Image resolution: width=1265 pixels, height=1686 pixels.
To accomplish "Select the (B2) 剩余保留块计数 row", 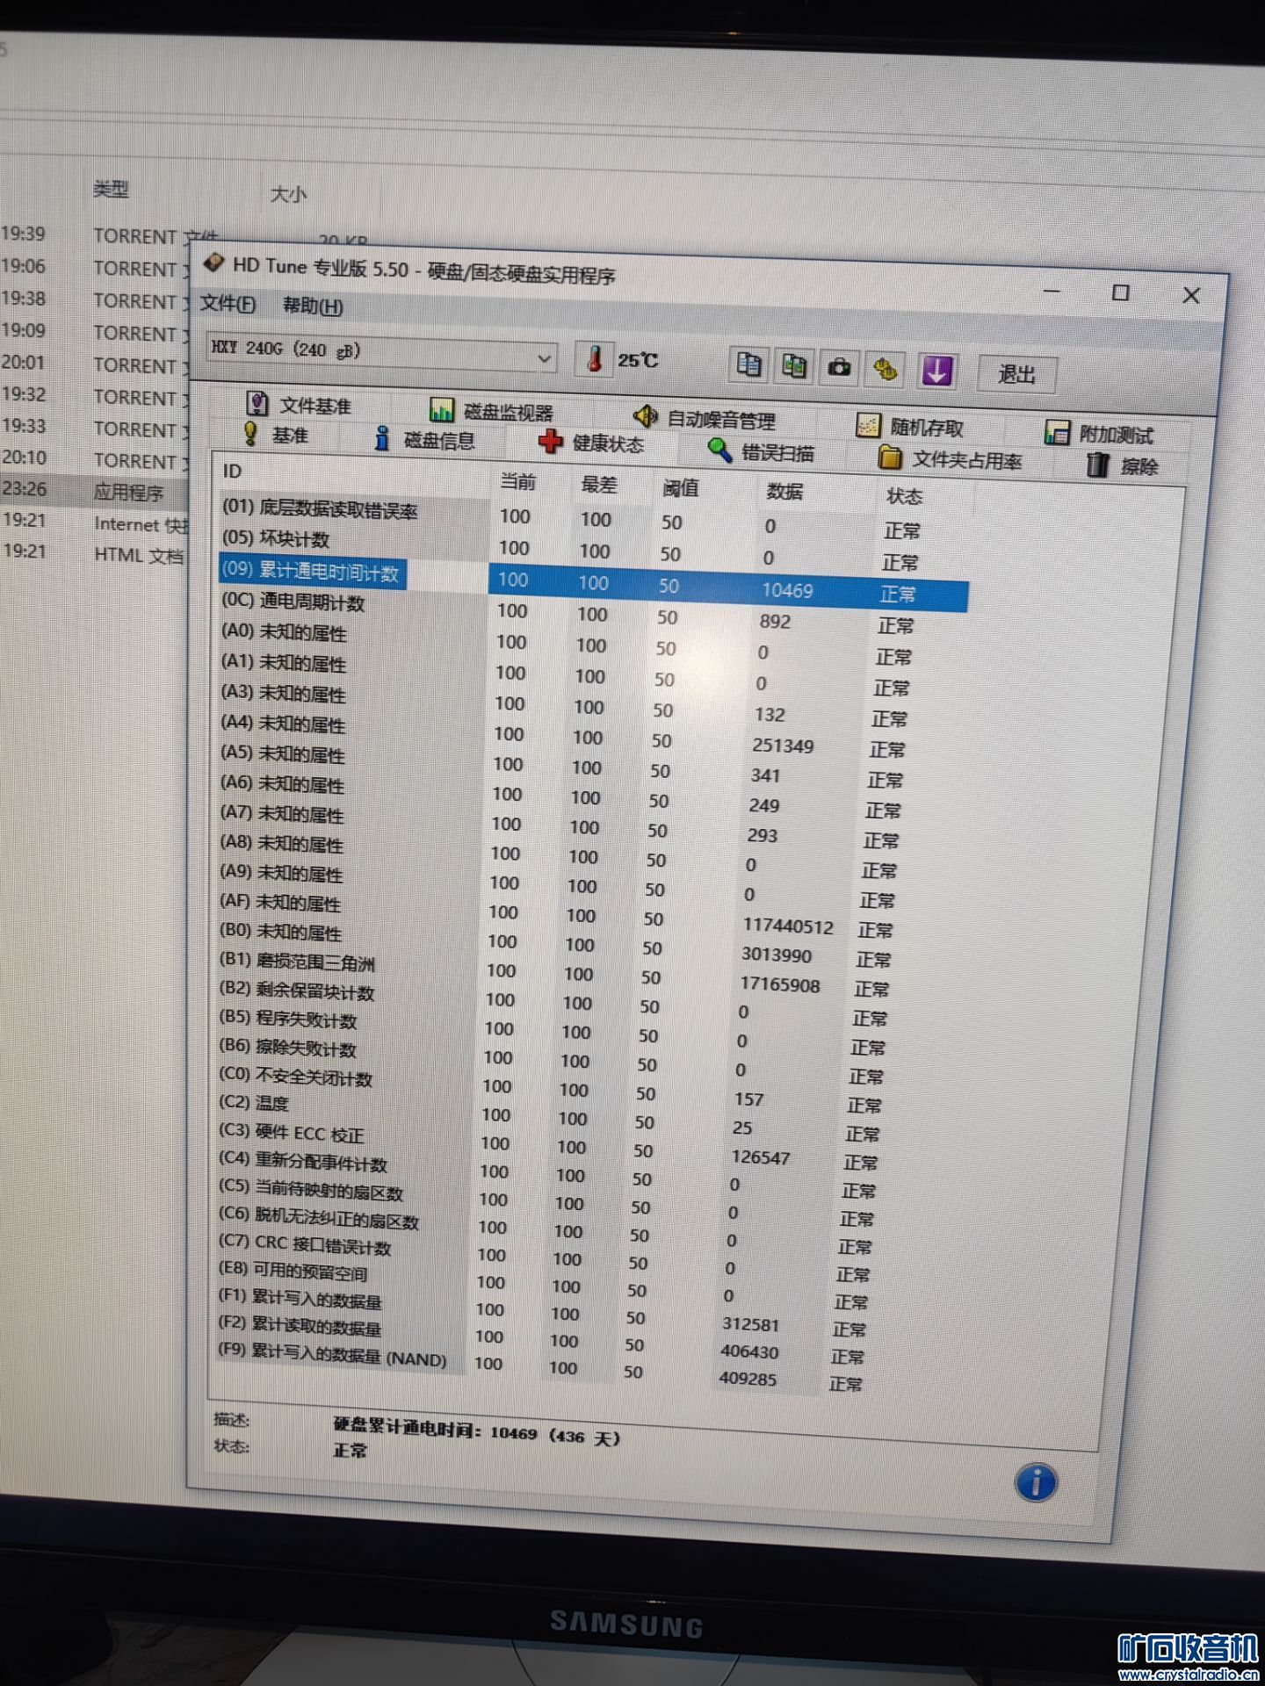I will [553, 1001].
